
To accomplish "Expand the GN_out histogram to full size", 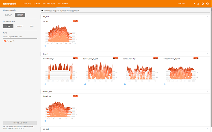I will [x=45, y=46].
